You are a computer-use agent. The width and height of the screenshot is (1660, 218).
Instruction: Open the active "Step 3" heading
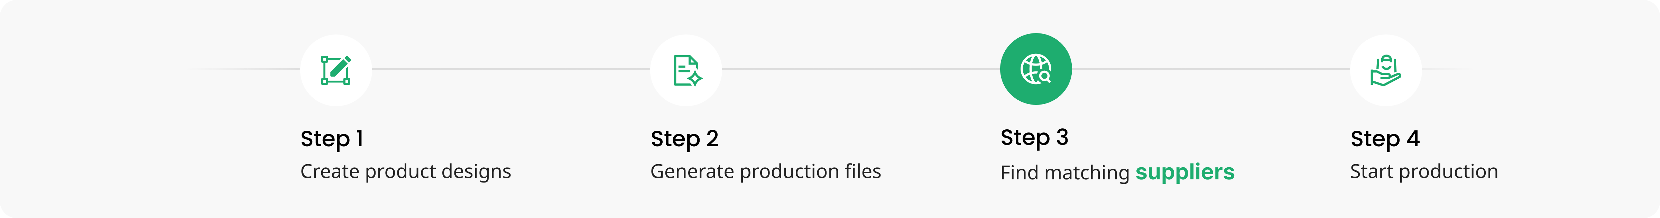tap(1034, 138)
